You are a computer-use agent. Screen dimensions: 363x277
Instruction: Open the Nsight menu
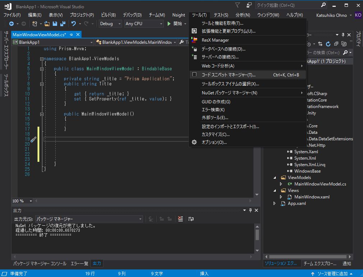coord(178,15)
